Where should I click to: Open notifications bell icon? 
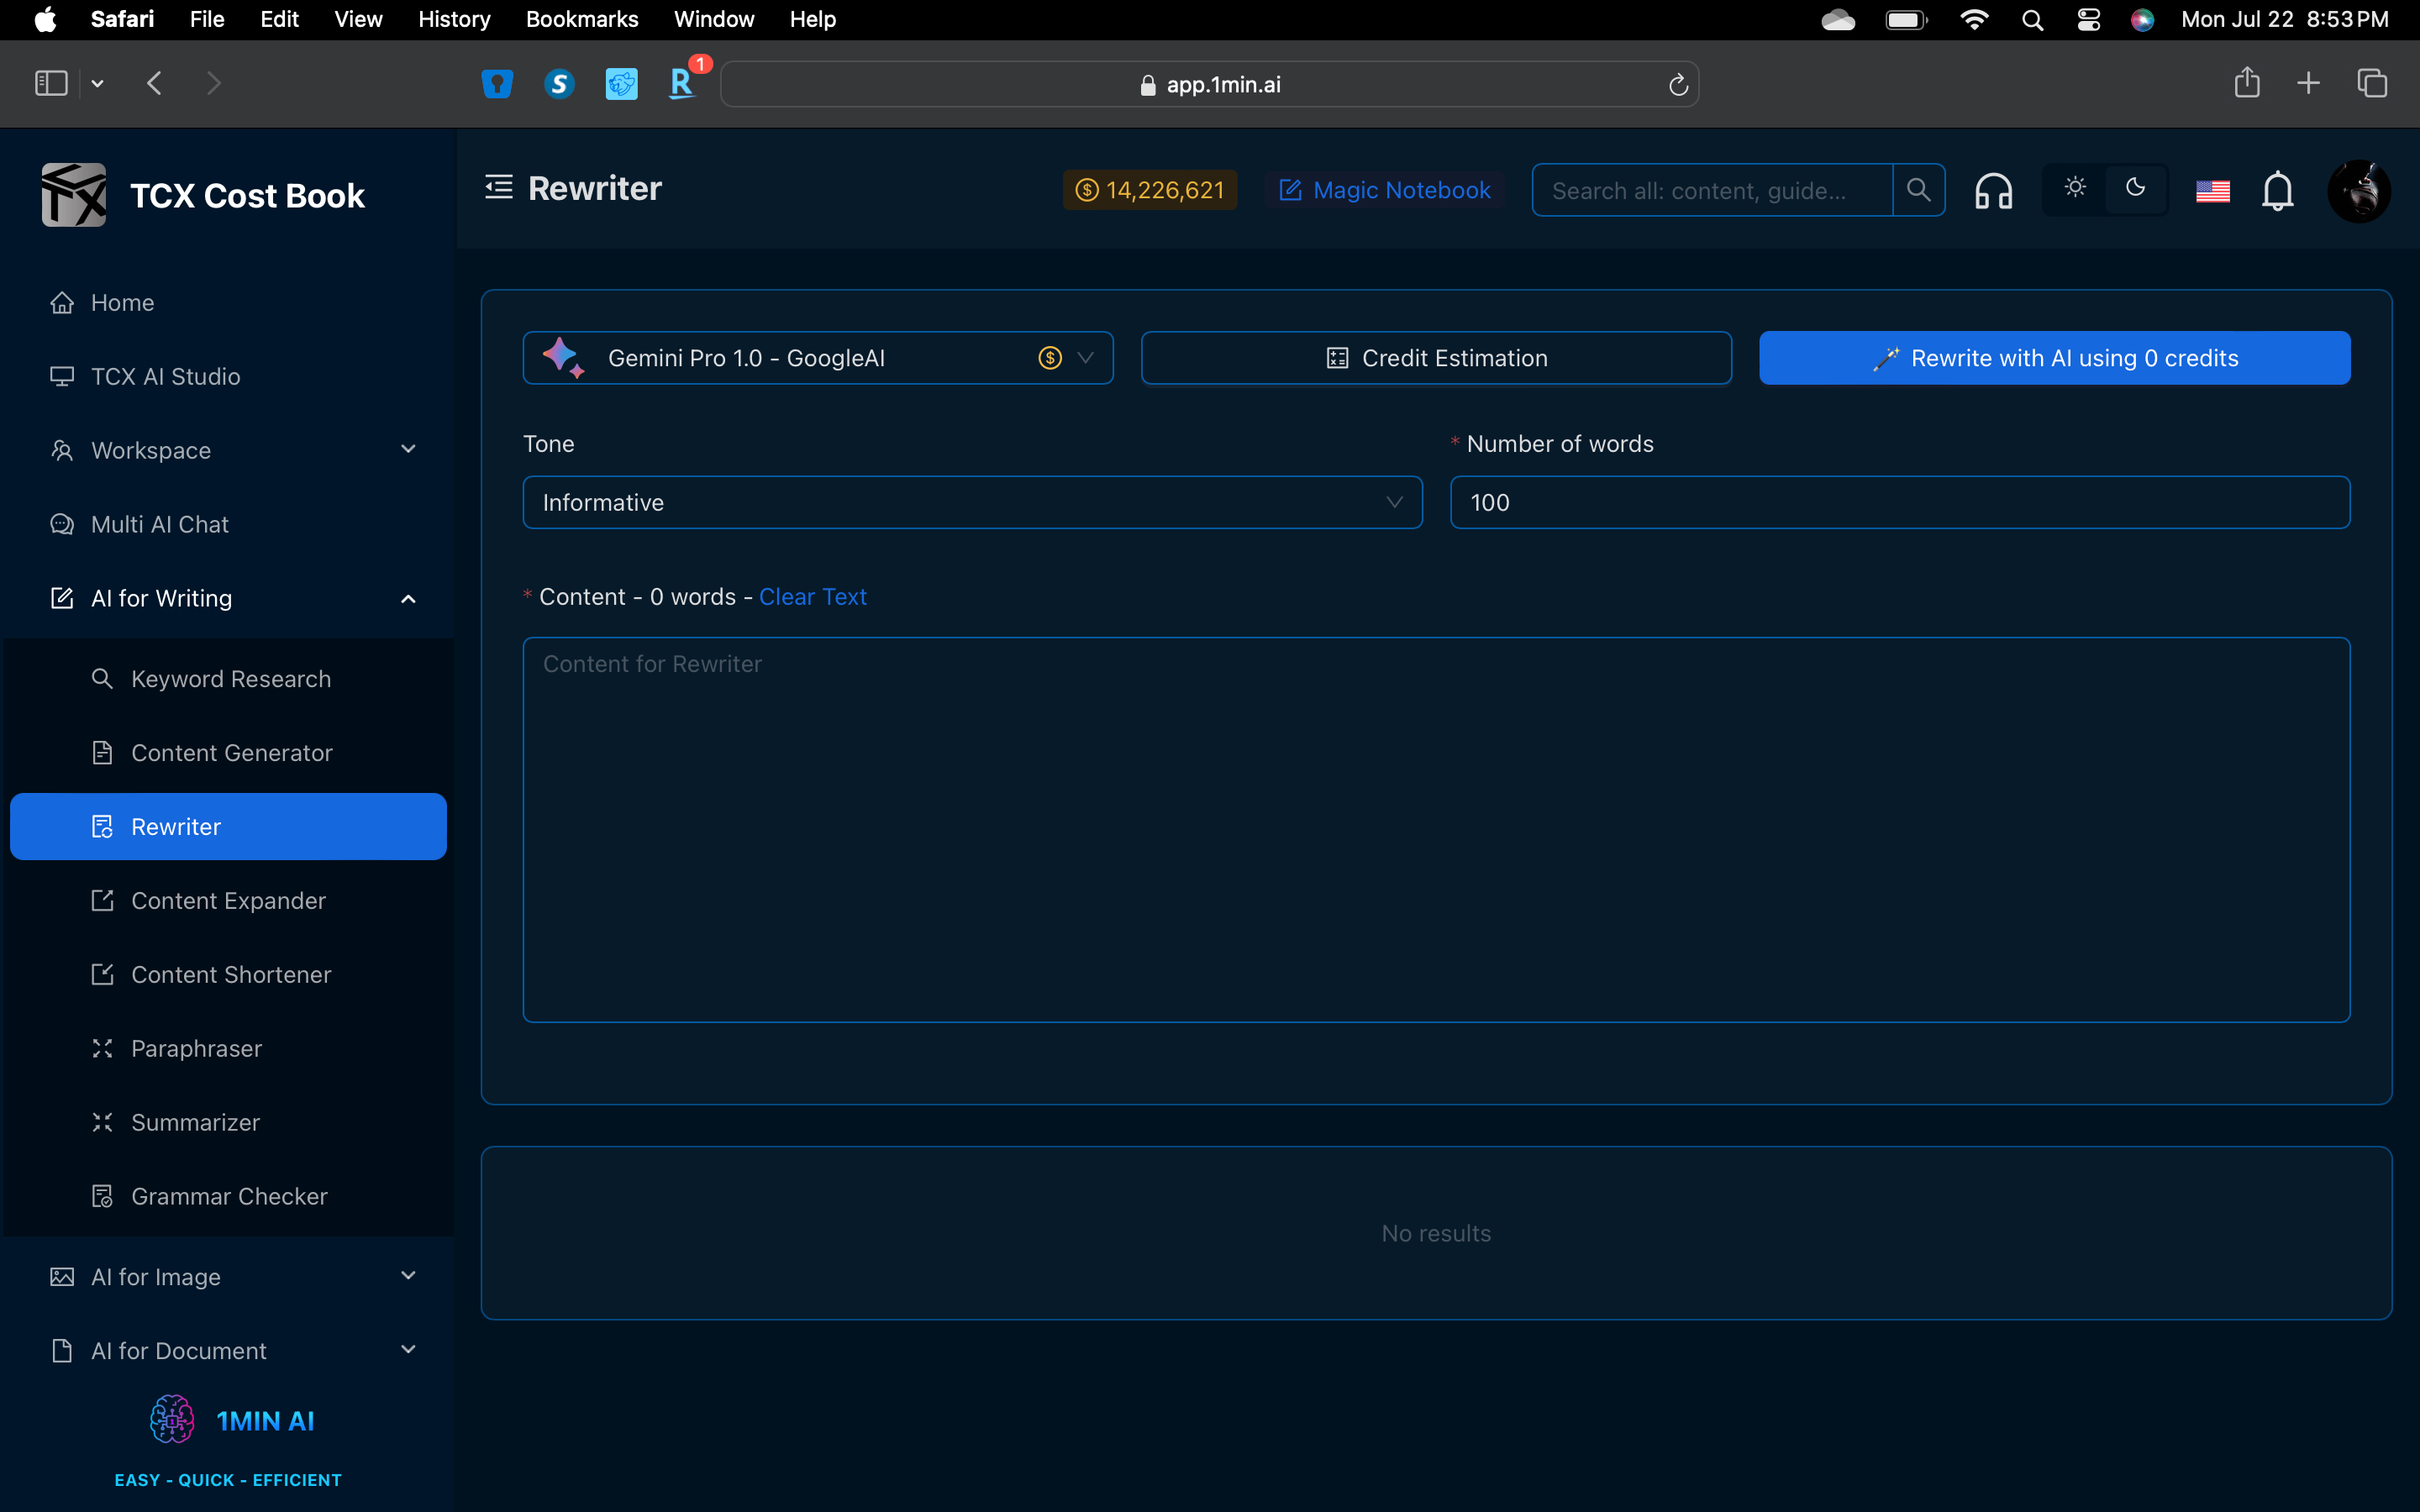2277,190
